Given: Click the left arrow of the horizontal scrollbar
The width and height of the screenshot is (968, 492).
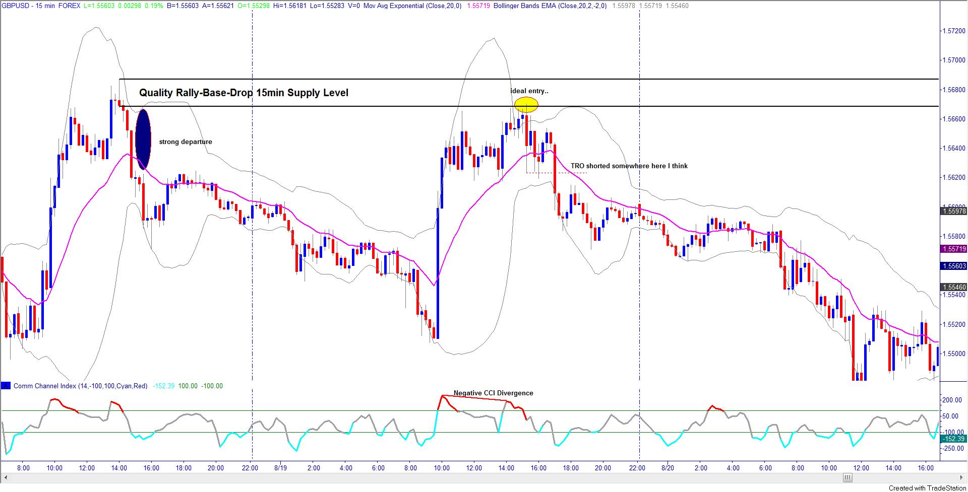Looking at the screenshot, I should [x=6, y=477].
